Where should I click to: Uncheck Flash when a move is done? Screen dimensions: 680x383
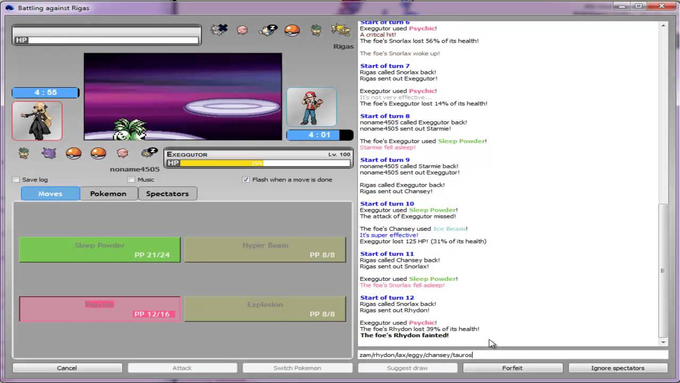(x=245, y=180)
